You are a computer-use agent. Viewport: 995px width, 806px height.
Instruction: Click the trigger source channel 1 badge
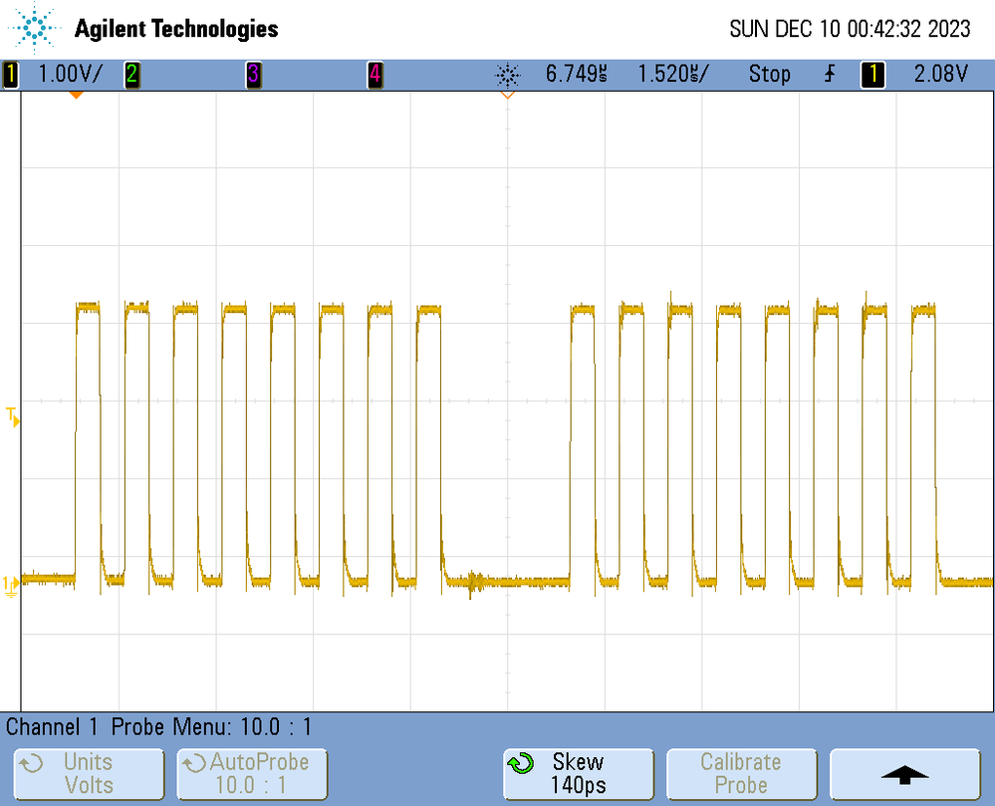872,75
